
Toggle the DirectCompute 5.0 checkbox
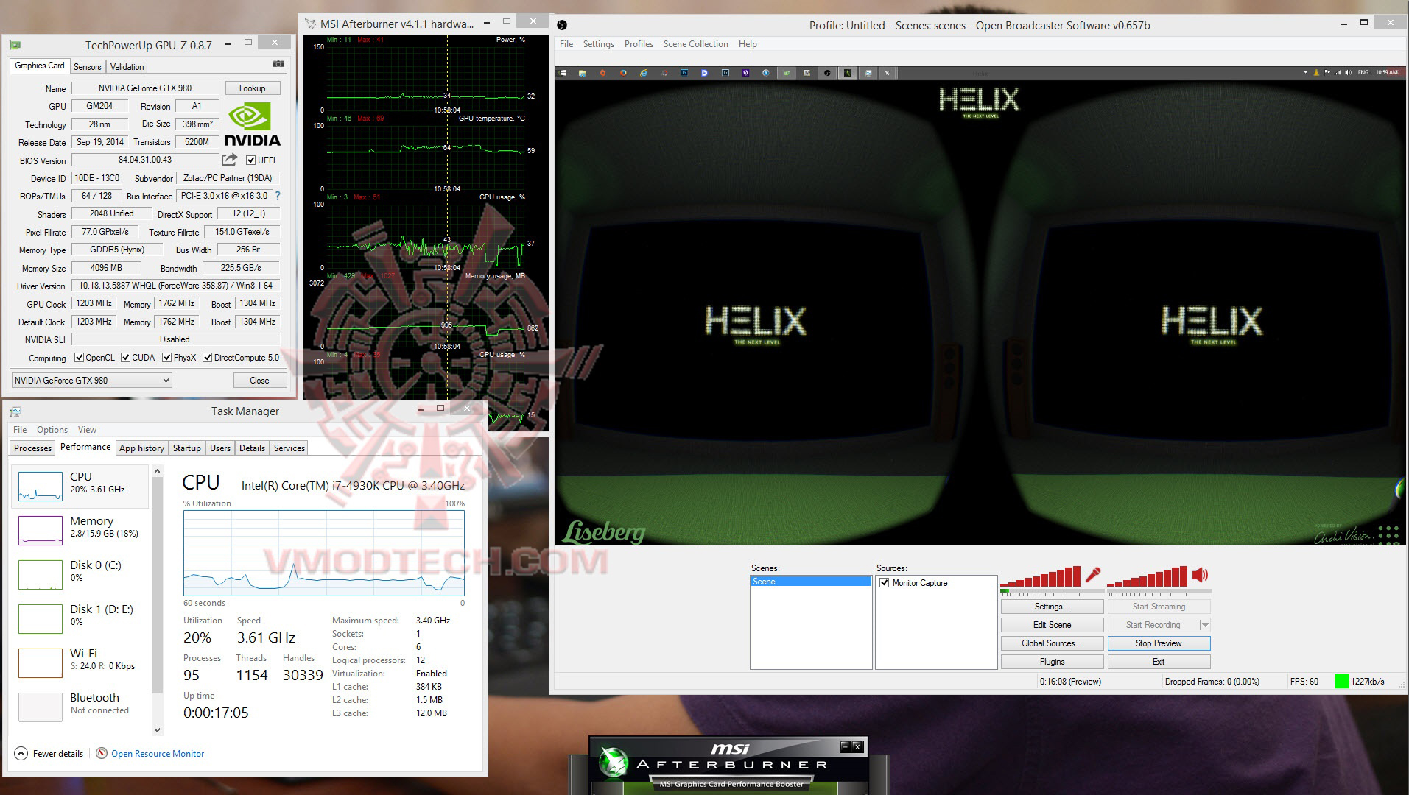tap(208, 358)
